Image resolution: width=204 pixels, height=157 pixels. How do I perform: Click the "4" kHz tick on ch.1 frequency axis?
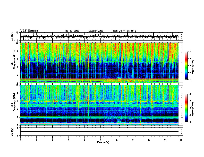18,67
